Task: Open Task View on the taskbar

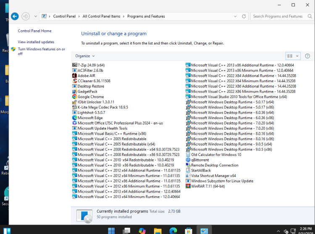Action: coord(127,231)
